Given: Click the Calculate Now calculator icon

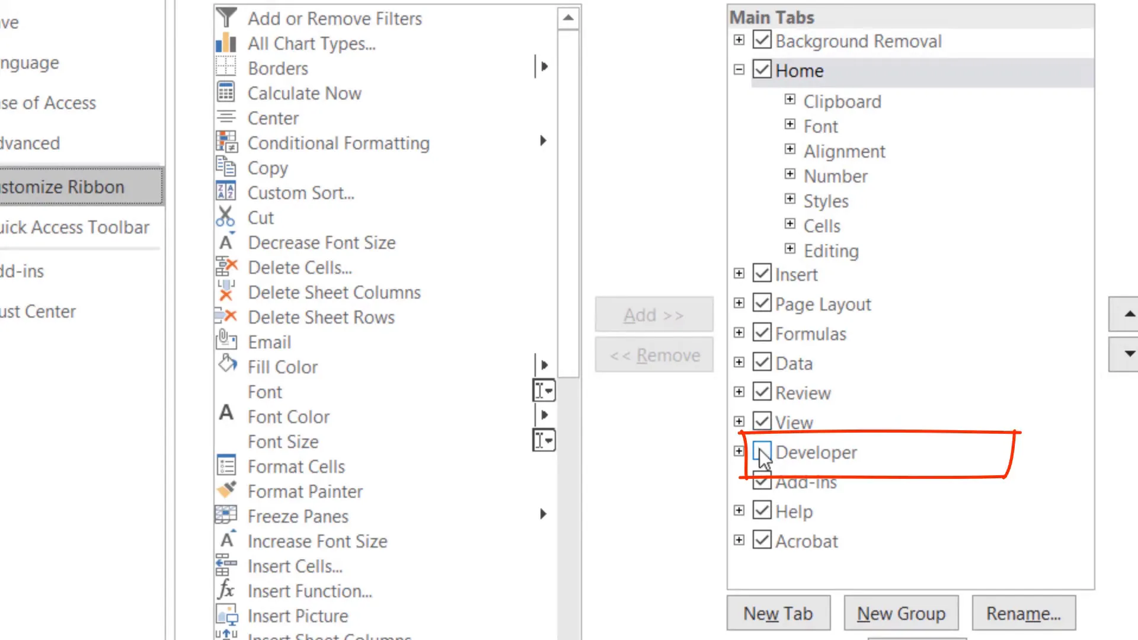Looking at the screenshot, I should tap(226, 92).
